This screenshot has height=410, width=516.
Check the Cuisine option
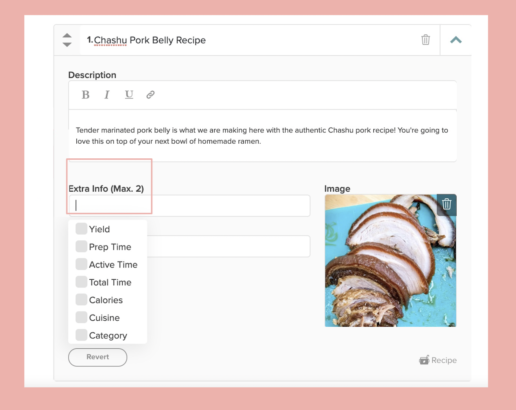coord(81,317)
